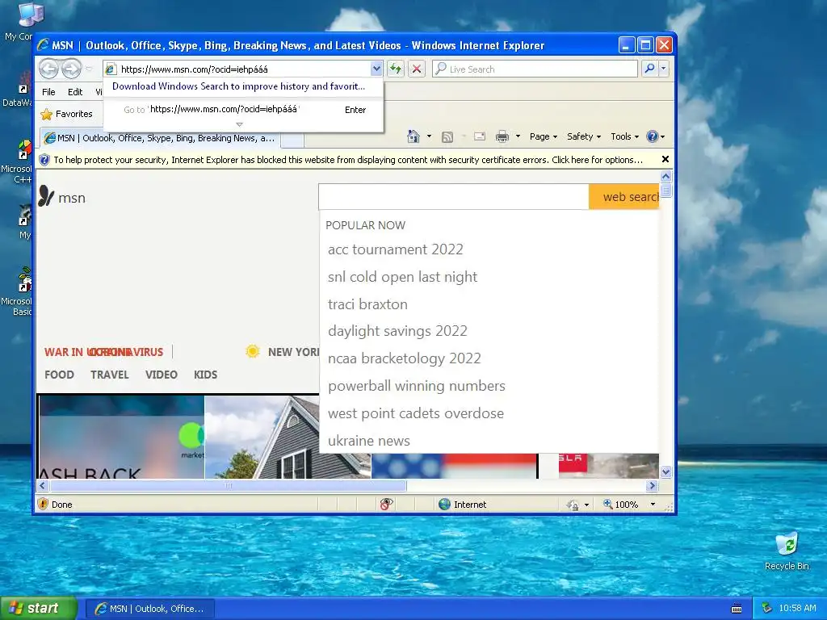Select suggestion 'powerball winning numbers'
Image resolution: width=827 pixels, height=620 pixels.
coord(417,386)
